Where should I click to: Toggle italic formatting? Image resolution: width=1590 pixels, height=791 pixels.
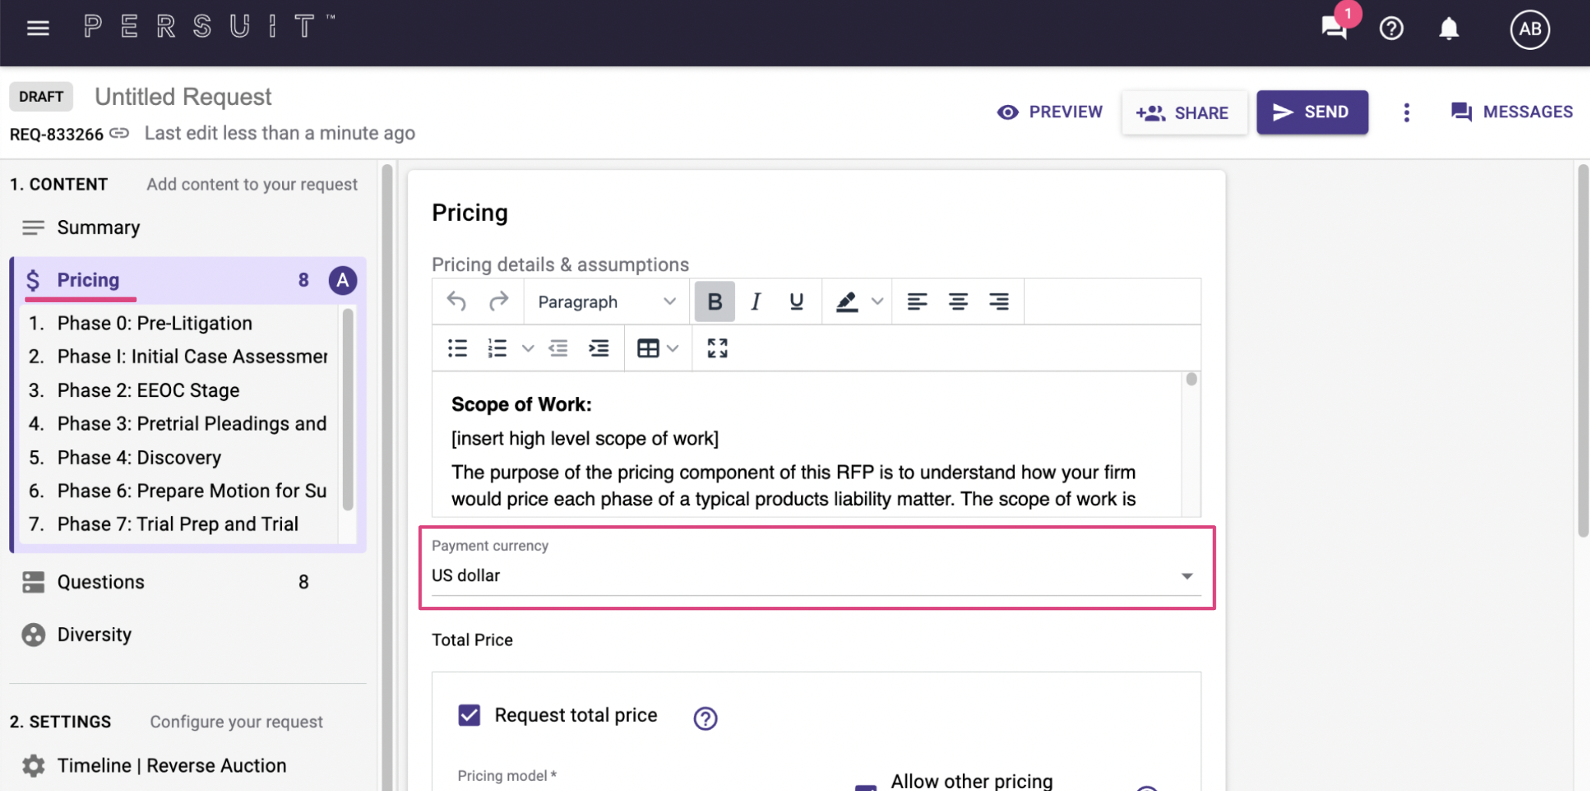point(755,301)
